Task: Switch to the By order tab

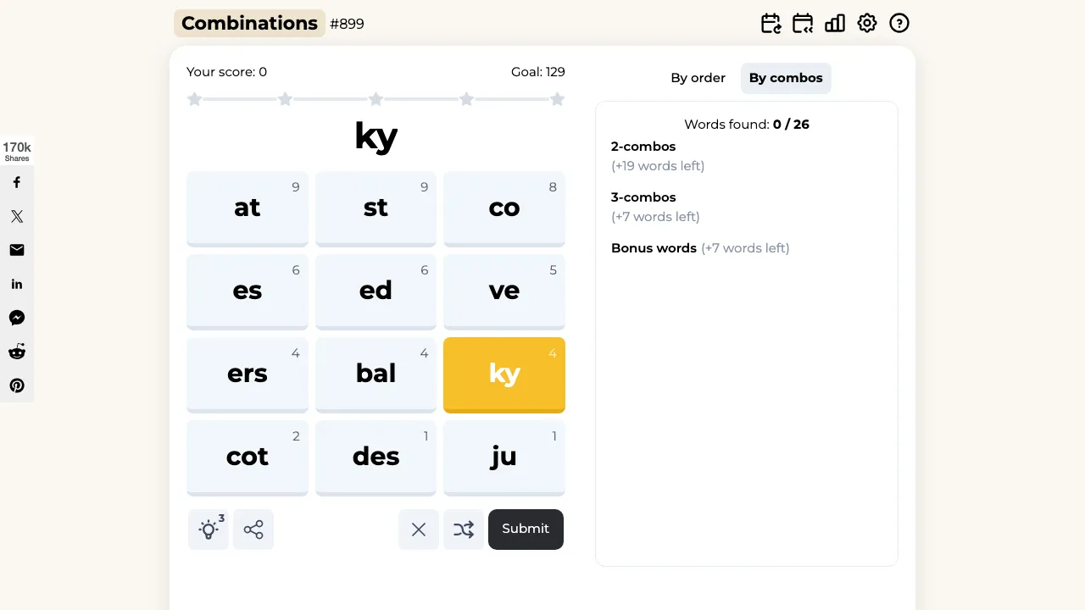Action: pyautogui.click(x=698, y=78)
